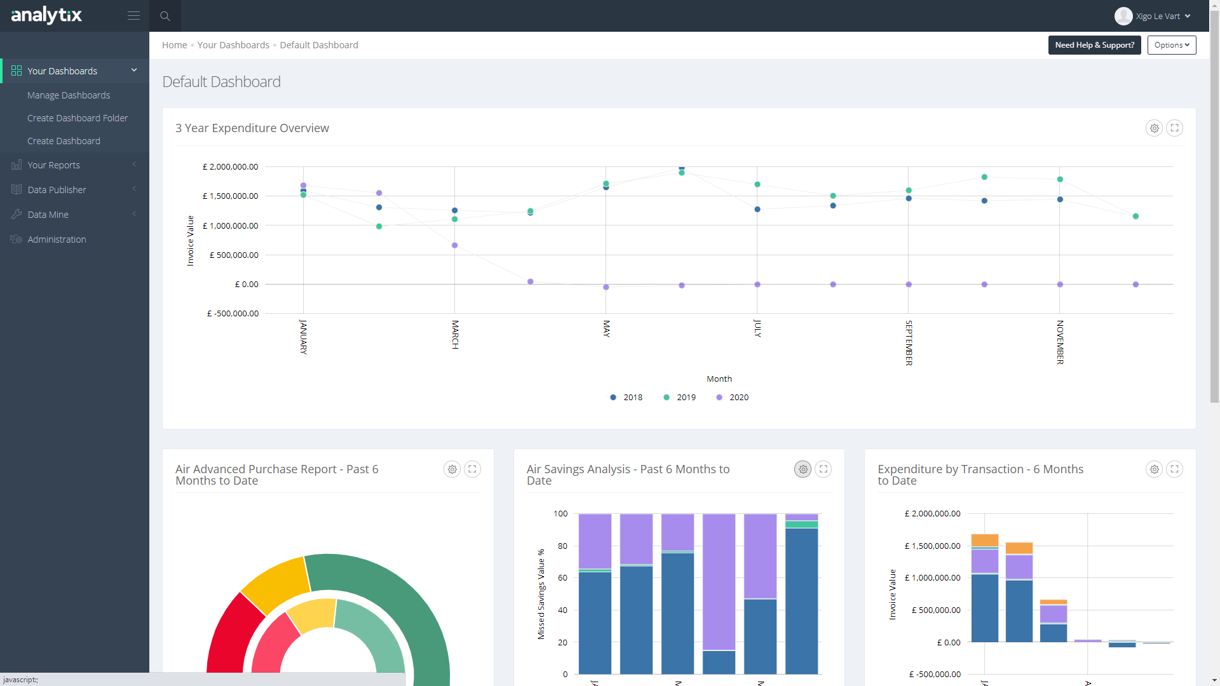Click the Default Dashboard page heading

coord(221,82)
